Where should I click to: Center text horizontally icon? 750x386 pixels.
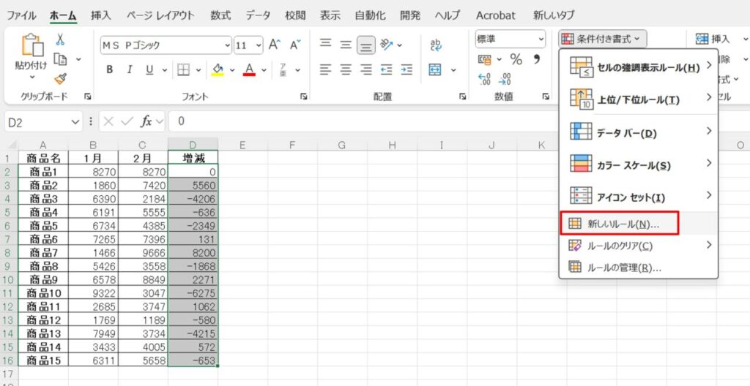click(346, 69)
